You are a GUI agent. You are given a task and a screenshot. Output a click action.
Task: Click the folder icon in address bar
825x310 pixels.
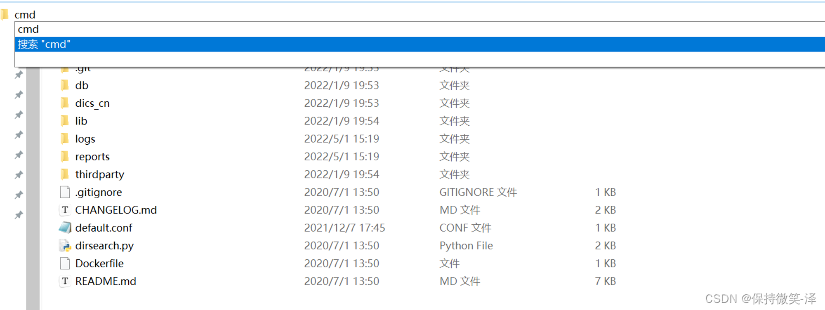[x=5, y=14]
